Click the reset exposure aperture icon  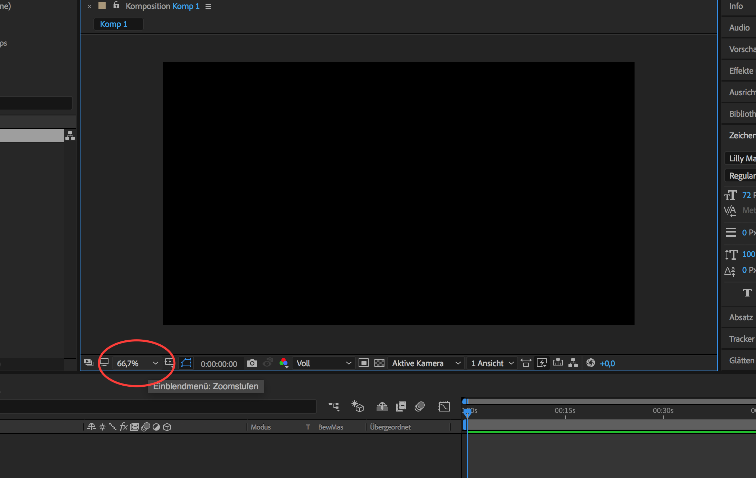tap(590, 363)
